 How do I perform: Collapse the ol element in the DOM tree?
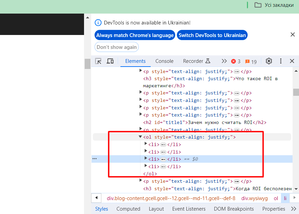point(140,137)
